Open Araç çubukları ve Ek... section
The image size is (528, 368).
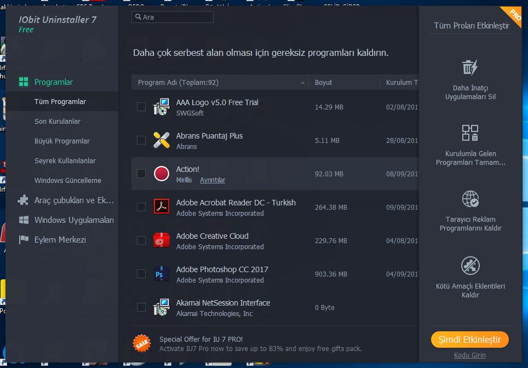pyautogui.click(x=74, y=200)
